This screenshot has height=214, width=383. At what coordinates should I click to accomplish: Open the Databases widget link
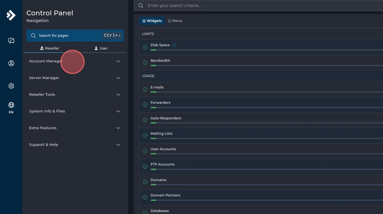pyautogui.click(x=160, y=211)
